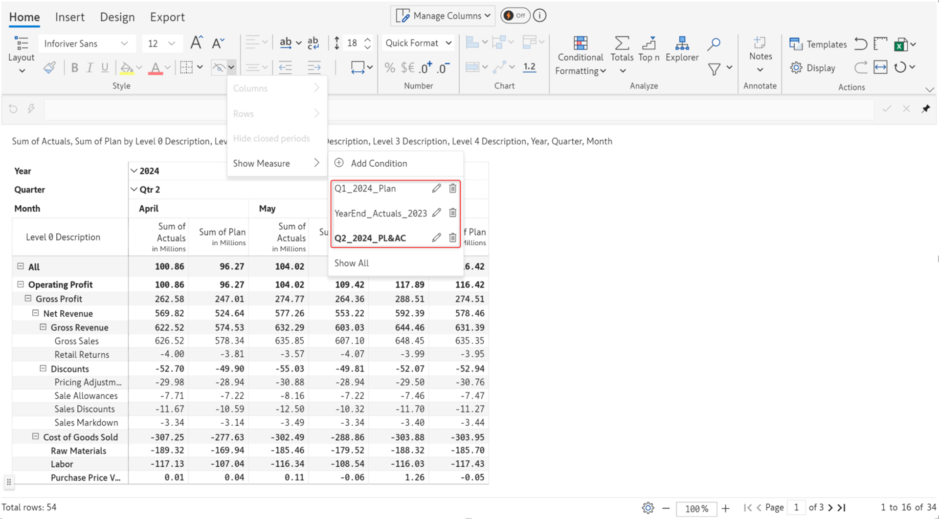Screen dimensions: 939x519
Task: Click the page number input field
Action: [796, 508]
